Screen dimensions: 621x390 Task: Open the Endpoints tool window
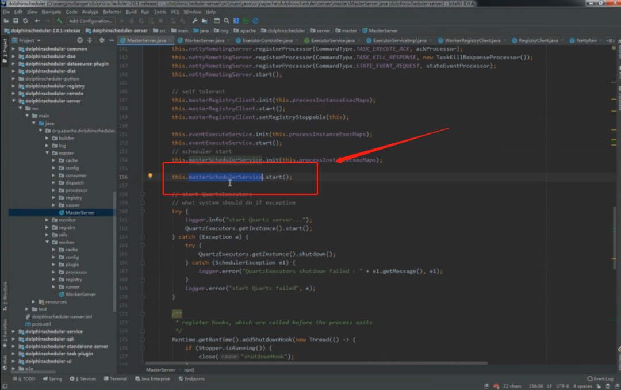click(191, 379)
